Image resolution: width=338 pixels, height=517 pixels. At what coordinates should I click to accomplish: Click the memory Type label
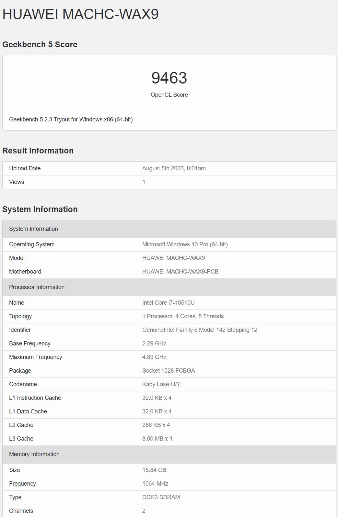[15, 497]
